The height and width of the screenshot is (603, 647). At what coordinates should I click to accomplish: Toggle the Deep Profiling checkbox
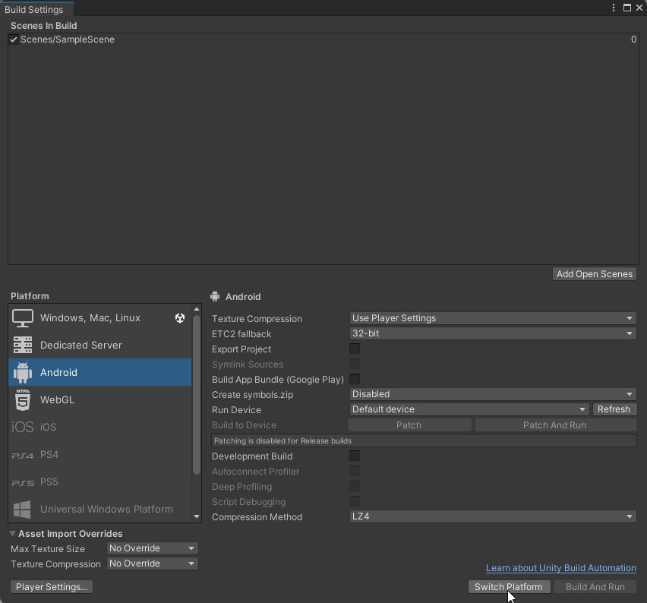point(355,486)
